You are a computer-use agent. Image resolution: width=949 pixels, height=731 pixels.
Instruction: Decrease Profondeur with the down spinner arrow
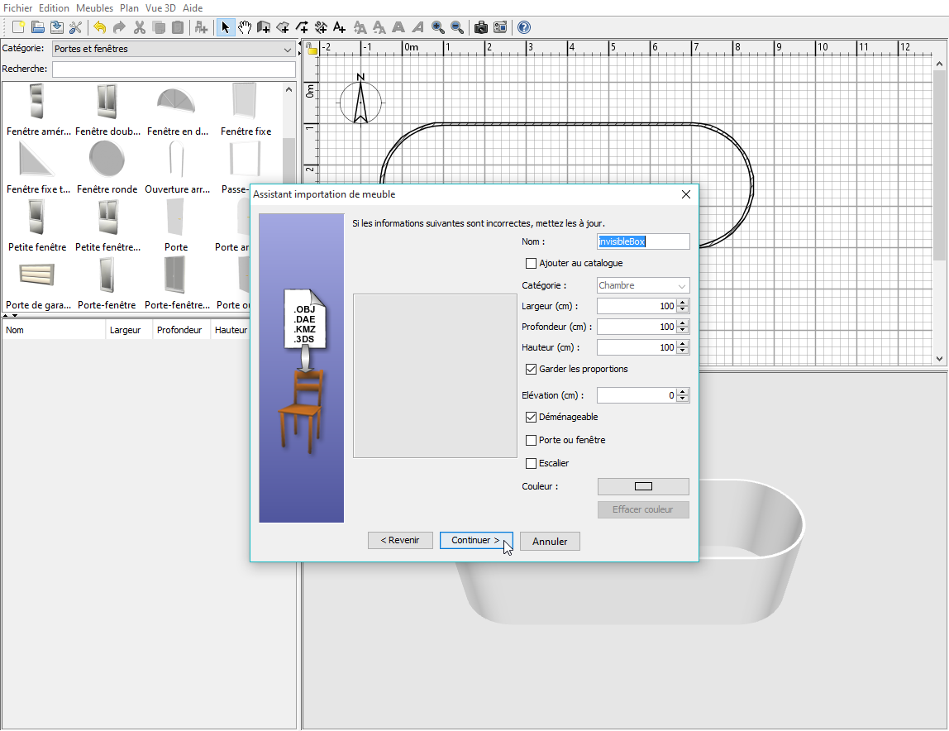point(683,330)
